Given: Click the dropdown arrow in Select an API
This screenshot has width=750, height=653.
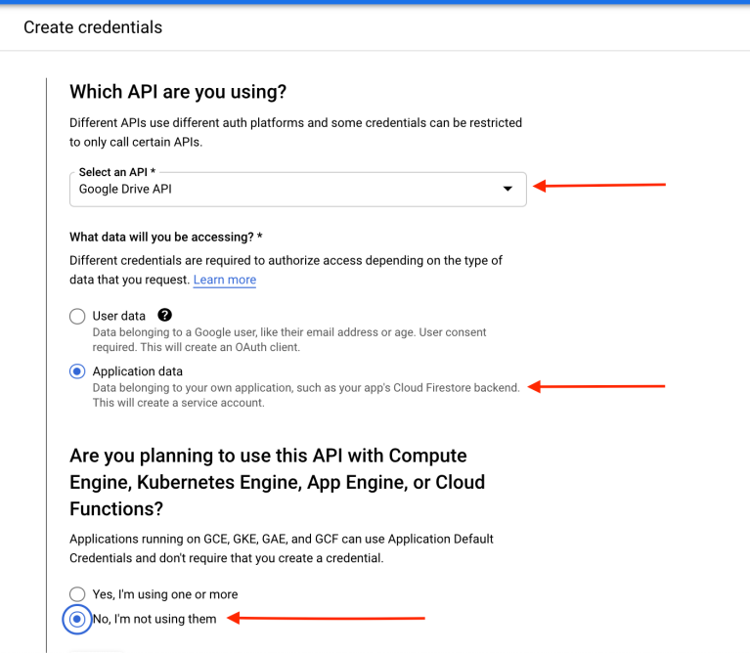Looking at the screenshot, I should pos(507,189).
